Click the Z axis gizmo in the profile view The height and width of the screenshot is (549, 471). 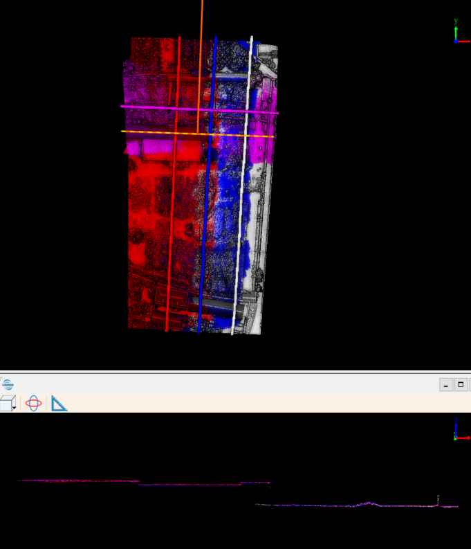click(461, 429)
